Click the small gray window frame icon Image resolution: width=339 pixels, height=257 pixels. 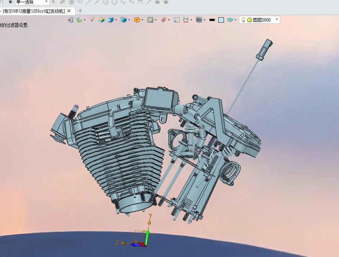(x=177, y=20)
